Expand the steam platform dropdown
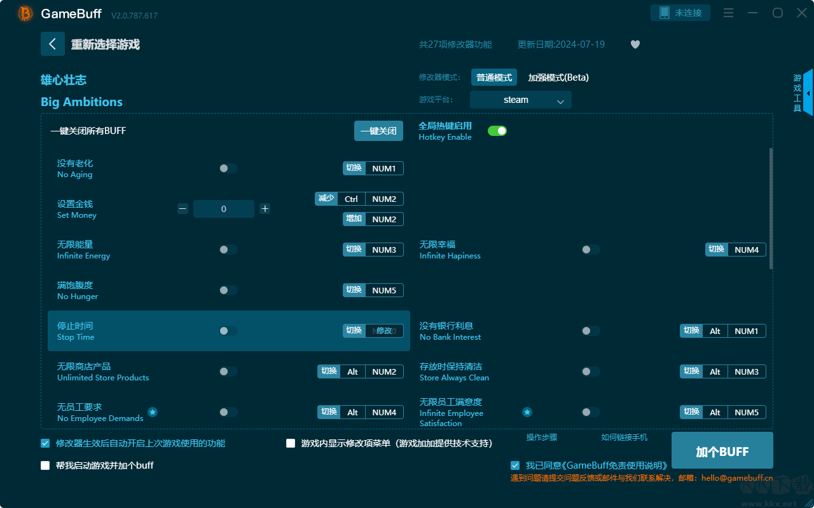This screenshot has height=508, width=814. (x=520, y=100)
